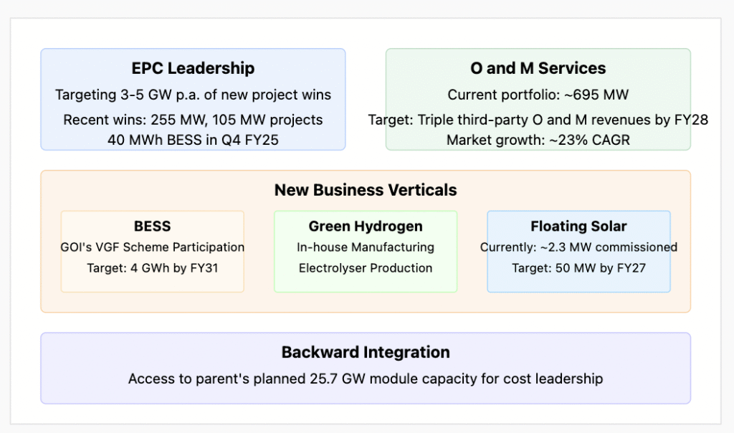Select 'Current portfolio: ~695 MW' text
Screen dimensions: 734x433
coord(538,95)
